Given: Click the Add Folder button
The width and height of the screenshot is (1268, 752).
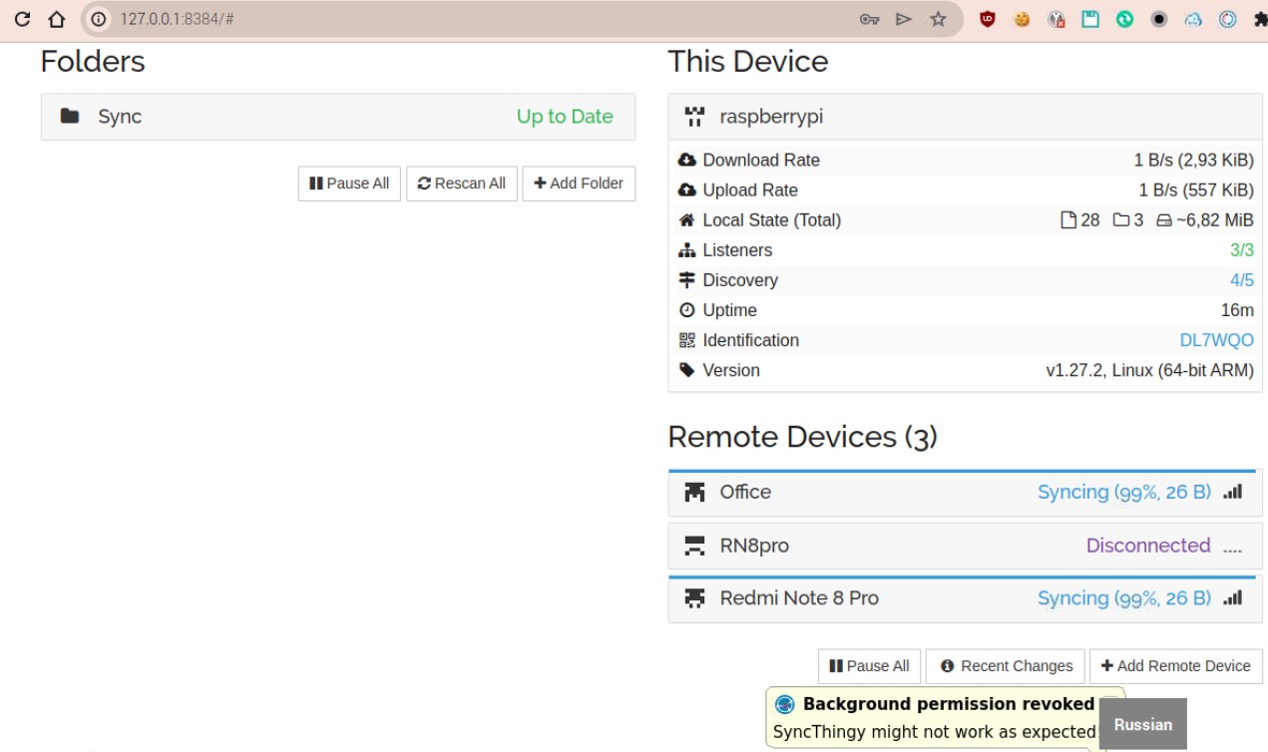Looking at the screenshot, I should click(x=579, y=184).
